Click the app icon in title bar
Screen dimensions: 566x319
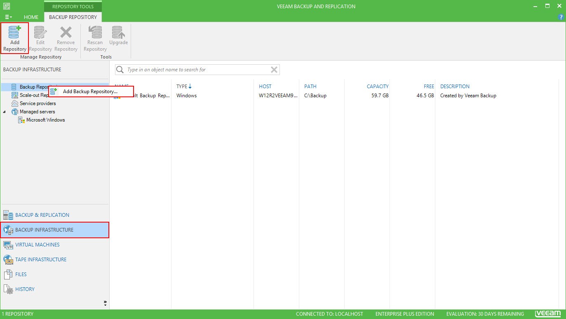(6, 6)
